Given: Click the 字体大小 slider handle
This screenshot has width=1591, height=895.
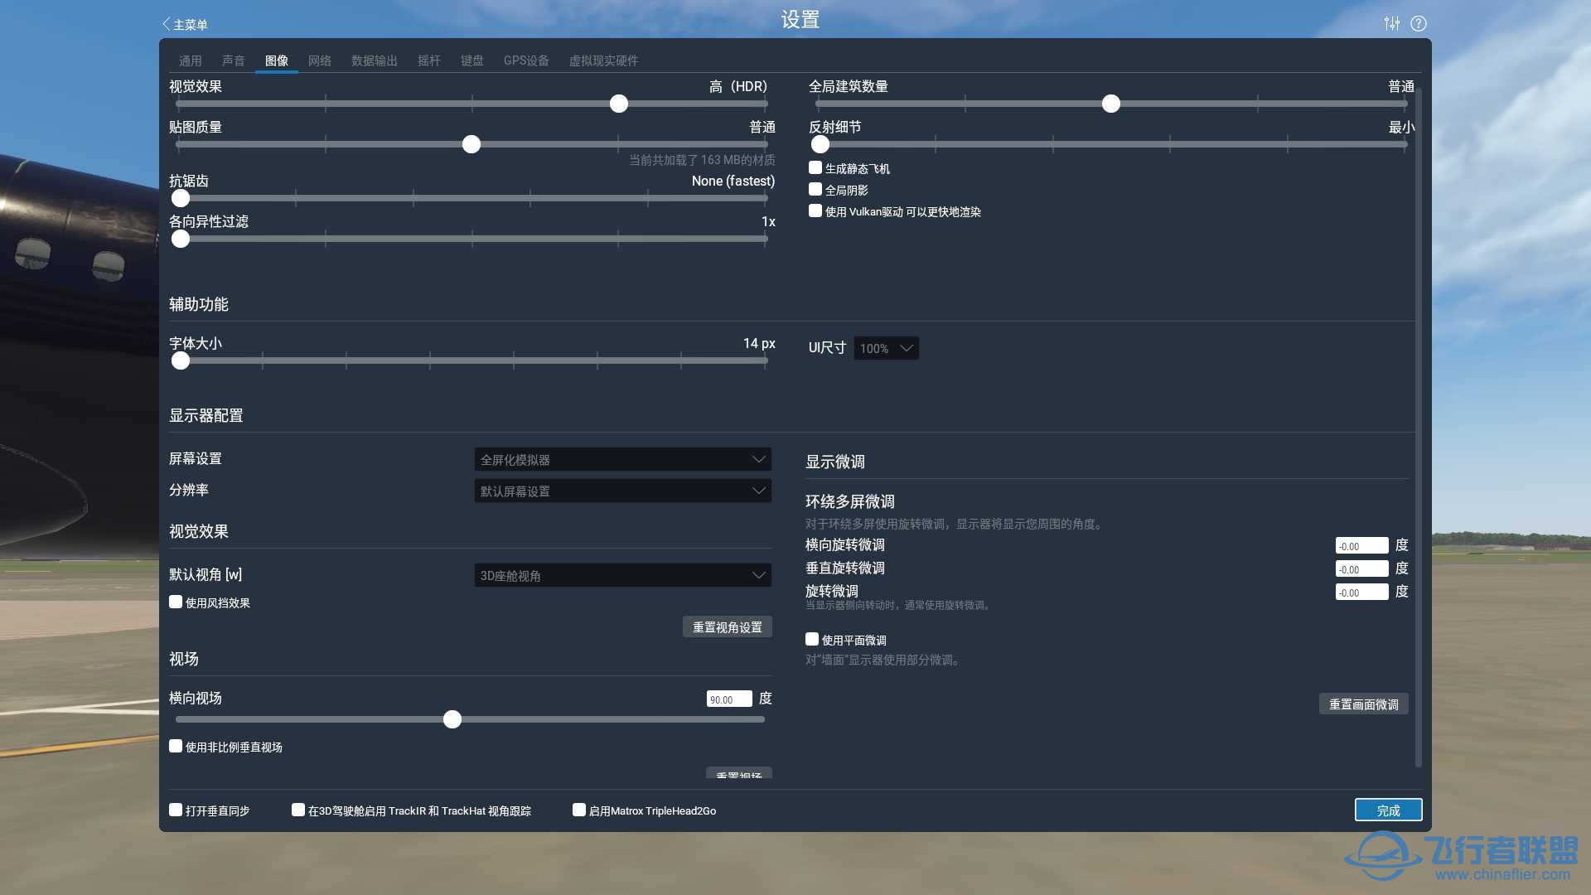Looking at the screenshot, I should pos(181,360).
